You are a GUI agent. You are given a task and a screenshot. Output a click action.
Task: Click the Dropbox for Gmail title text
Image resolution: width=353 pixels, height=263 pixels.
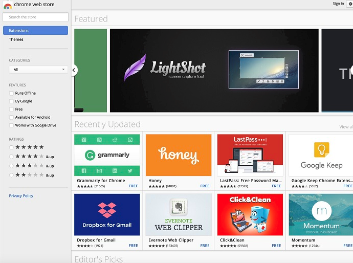(96, 240)
